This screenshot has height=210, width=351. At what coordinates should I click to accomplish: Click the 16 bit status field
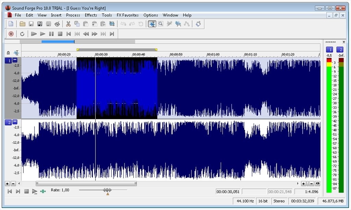263,201
